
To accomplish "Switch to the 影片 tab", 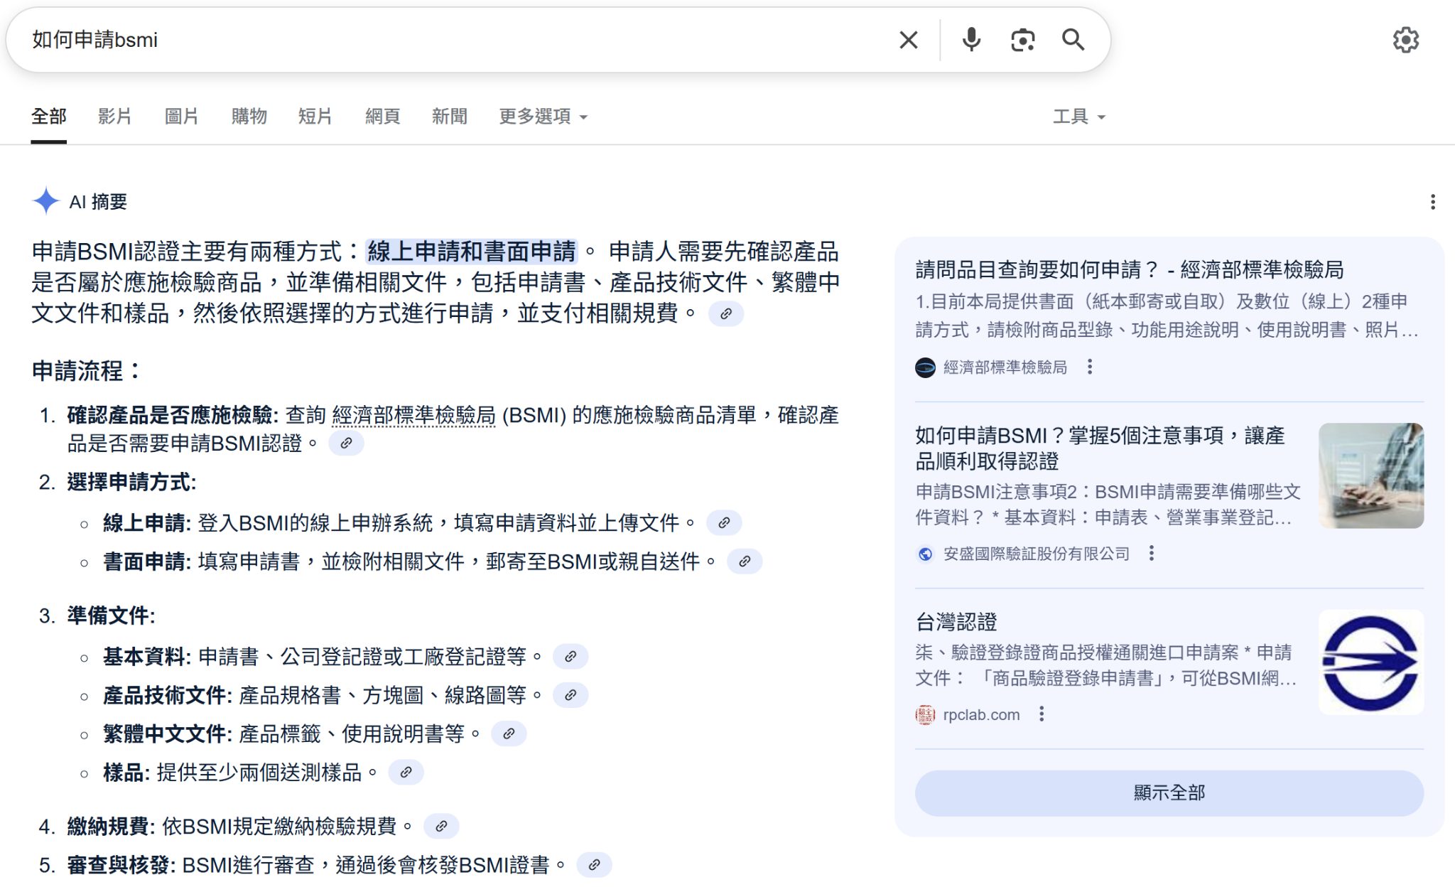I will [115, 117].
